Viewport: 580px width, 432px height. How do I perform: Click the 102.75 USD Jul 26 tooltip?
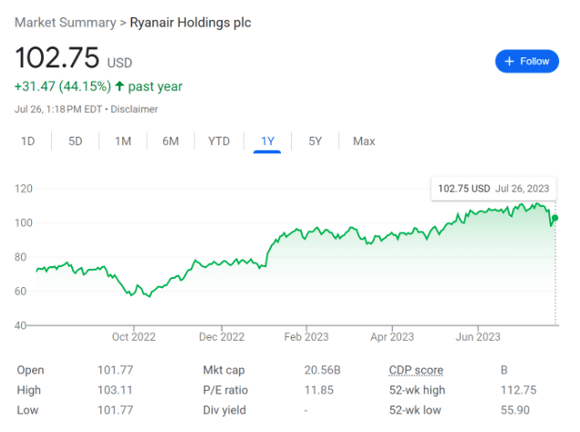click(493, 189)
